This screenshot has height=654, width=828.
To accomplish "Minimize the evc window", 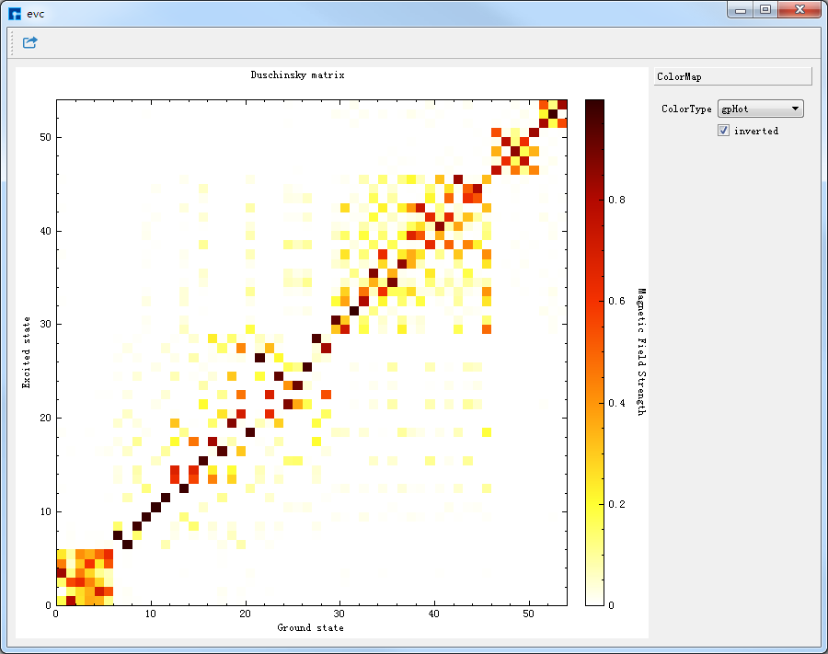I will [741, 9].
